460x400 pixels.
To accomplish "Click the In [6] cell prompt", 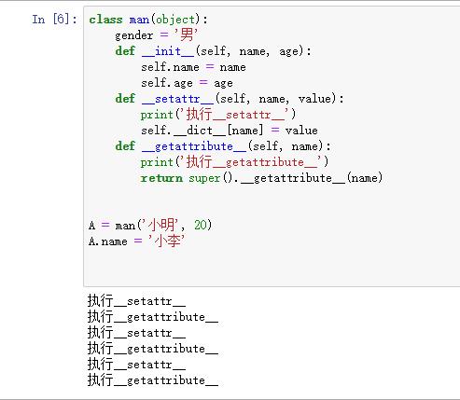I will click(x=54, y=20).
